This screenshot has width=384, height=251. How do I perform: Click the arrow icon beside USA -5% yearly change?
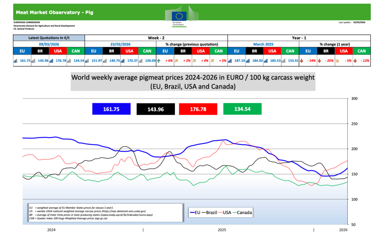(x=337, y=61)
